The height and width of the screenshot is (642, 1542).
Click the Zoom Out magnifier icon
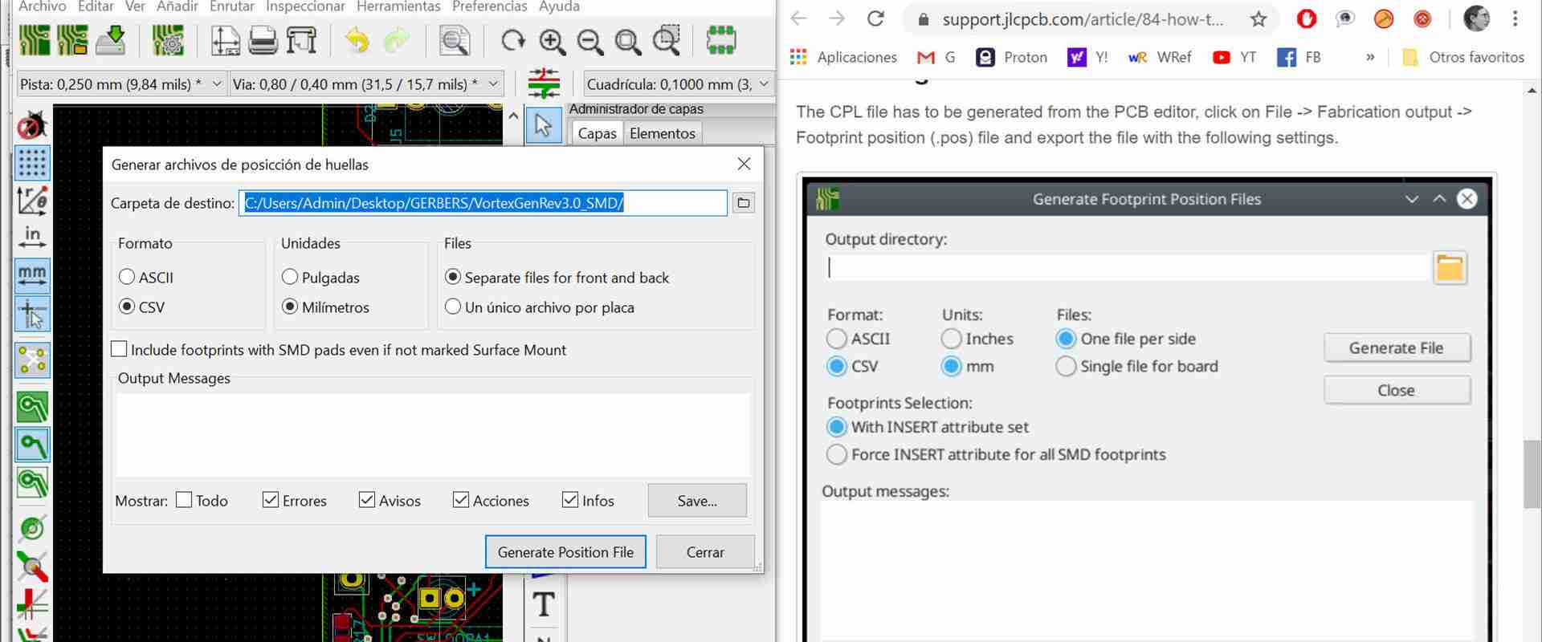(590, 41)
